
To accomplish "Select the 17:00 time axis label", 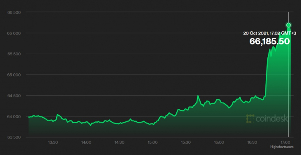I will pos(285,142).
